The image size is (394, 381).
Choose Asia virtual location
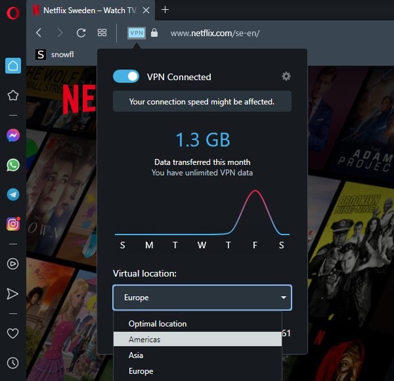coord(198,355)
